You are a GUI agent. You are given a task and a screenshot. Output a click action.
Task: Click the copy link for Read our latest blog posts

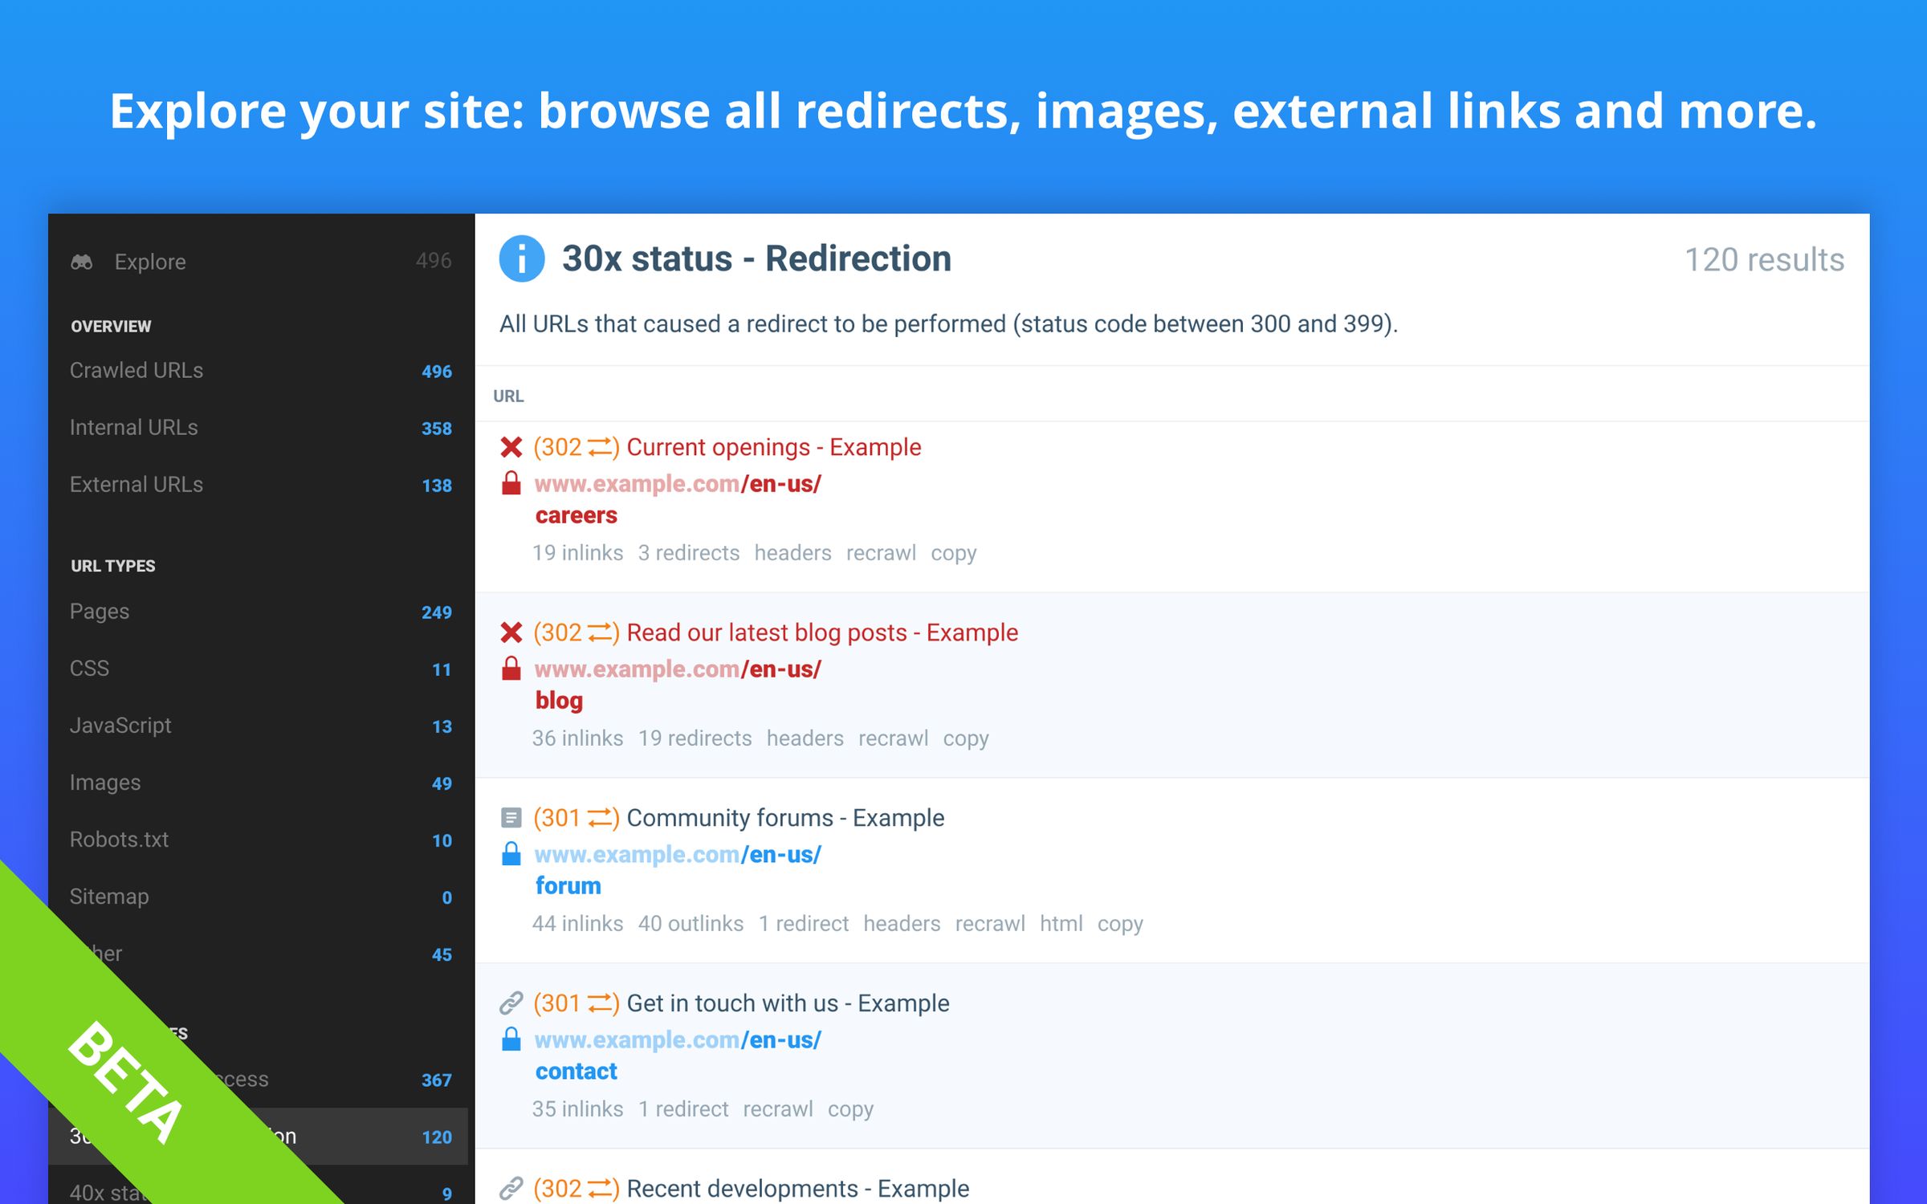pos(967,737)
